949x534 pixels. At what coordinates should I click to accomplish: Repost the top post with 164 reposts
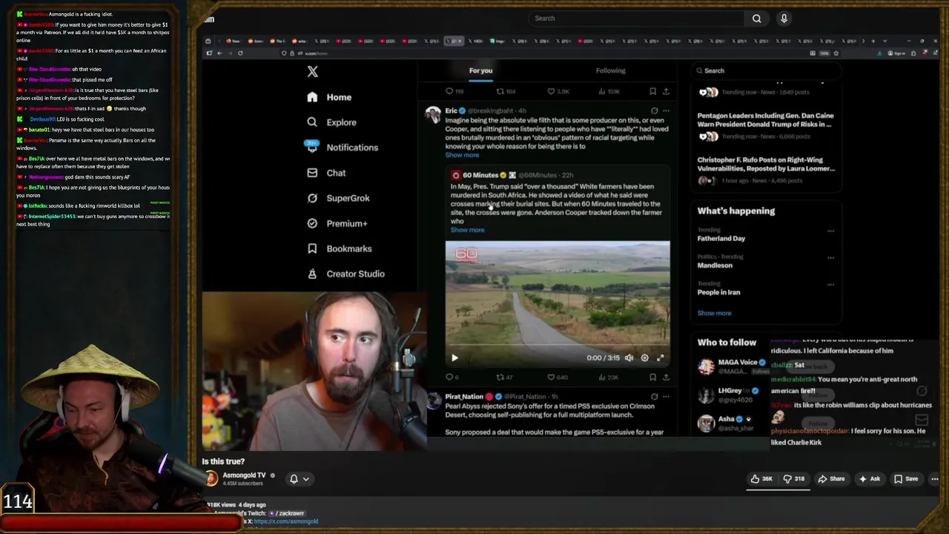(506, 91)
